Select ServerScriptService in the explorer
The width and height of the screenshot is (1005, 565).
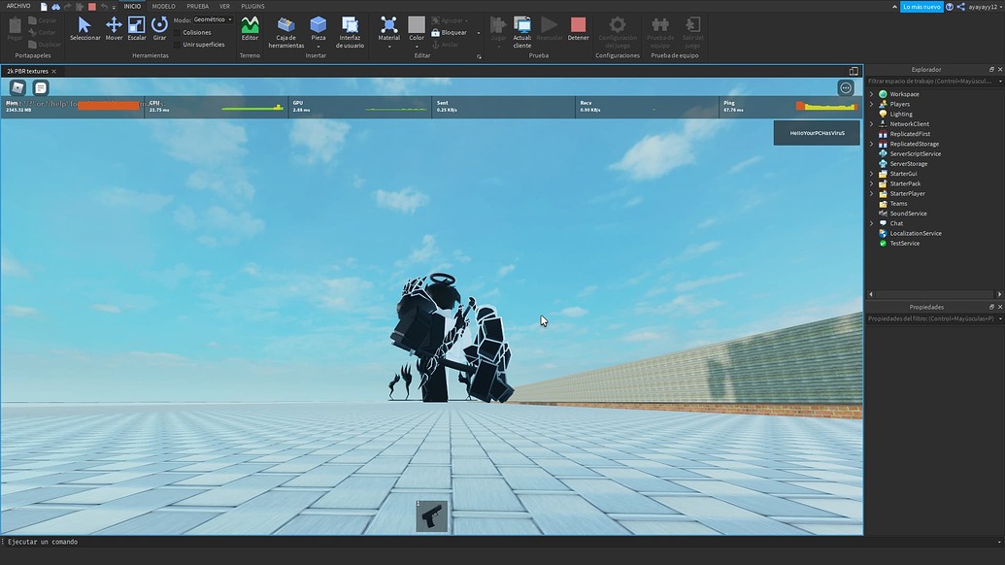point(916,153)
